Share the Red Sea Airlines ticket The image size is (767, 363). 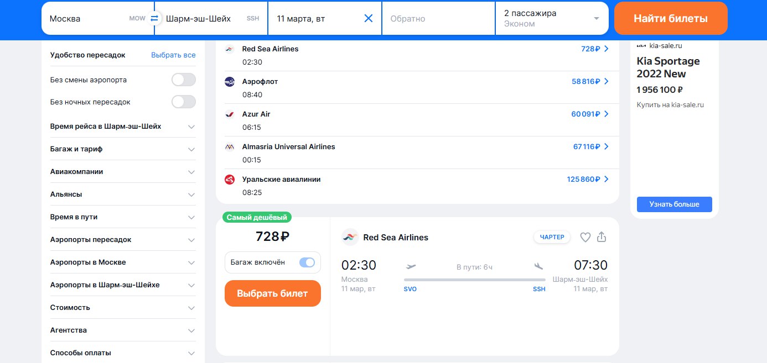pyautogui.click(x=602, y=237)
